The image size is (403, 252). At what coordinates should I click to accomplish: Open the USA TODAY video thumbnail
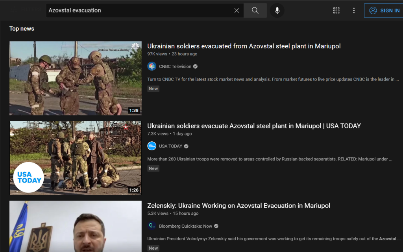(x=76, y=158)
